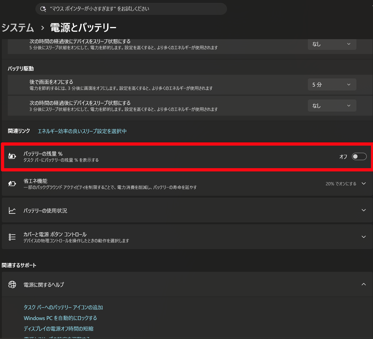Open ディスプレイの電源オフ時間の短縮 link
373x339 pixels.
point(59,329)
